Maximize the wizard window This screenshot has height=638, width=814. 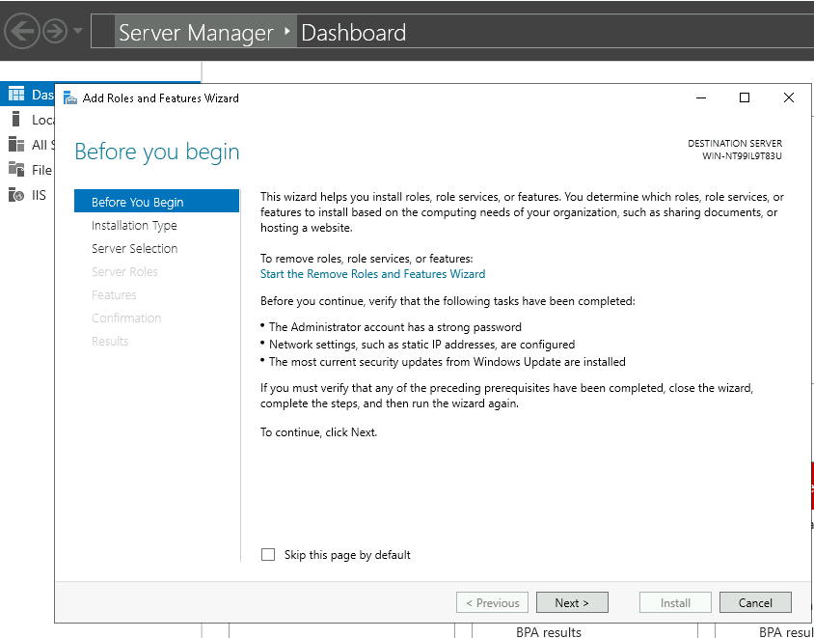(x=745, y=97)
